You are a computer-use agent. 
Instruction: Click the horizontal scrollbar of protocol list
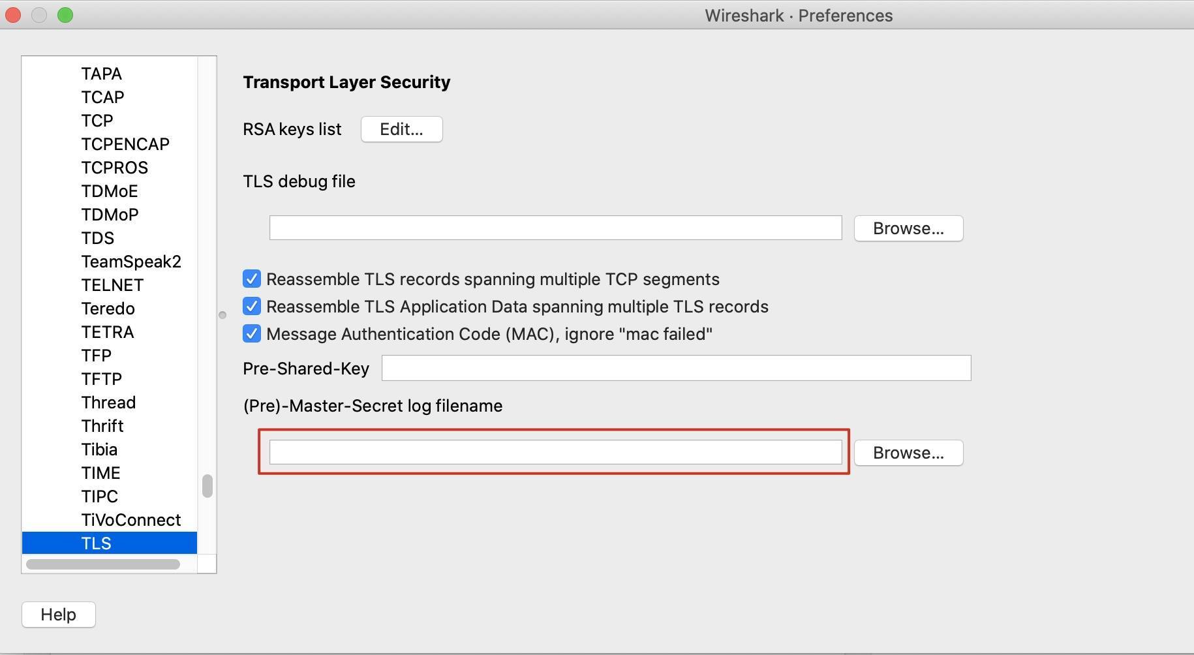click(x=103, y=564)
